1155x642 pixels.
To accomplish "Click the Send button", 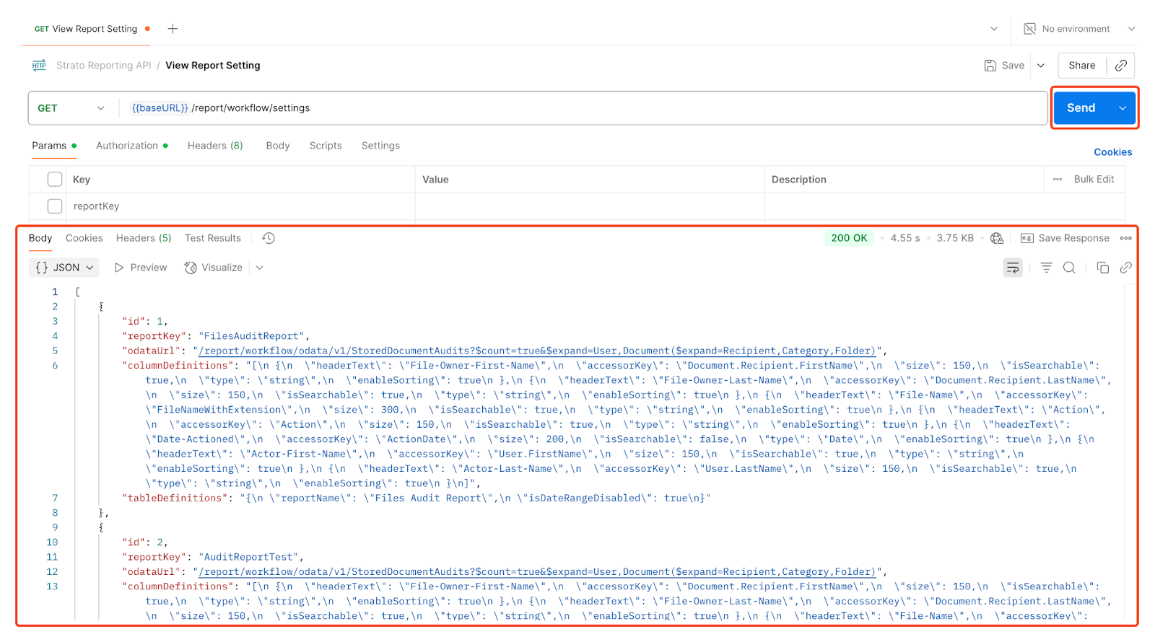I will (1081, 108).
